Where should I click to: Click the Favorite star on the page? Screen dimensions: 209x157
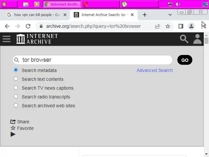pyautogui.click(x=13, y=128)
